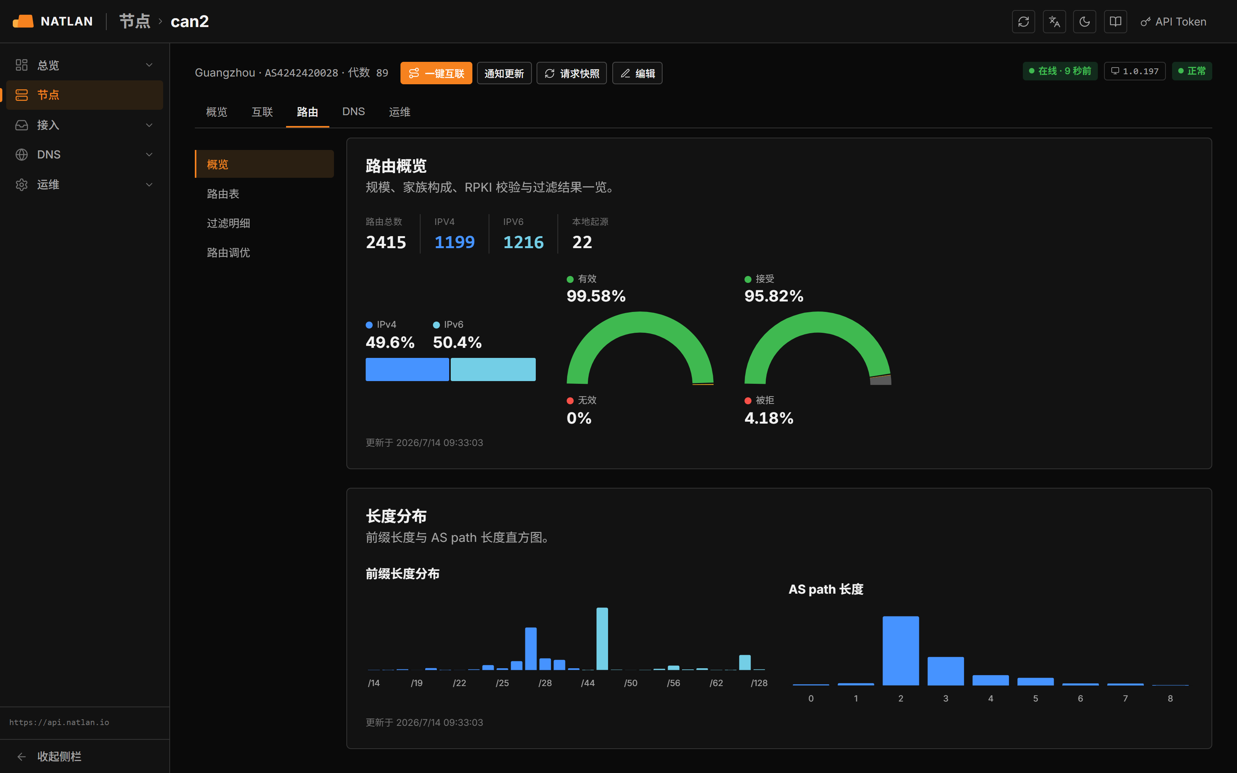Switch to the 概览 top tab
1237x773 pixels.
point(217,112)
